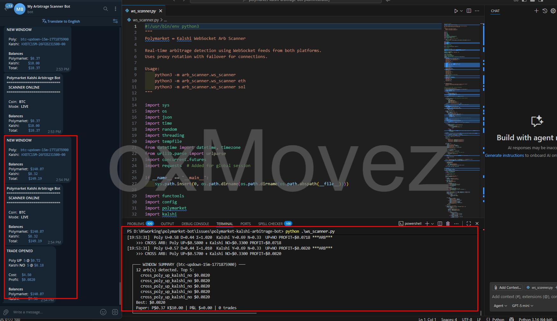Change line ending via LF status item
The height and width of the screenshot is (321, 557).
479,319
